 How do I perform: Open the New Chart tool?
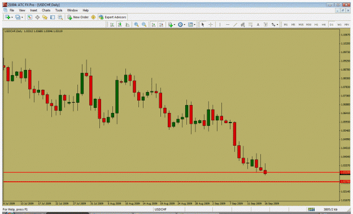point(7,17)
